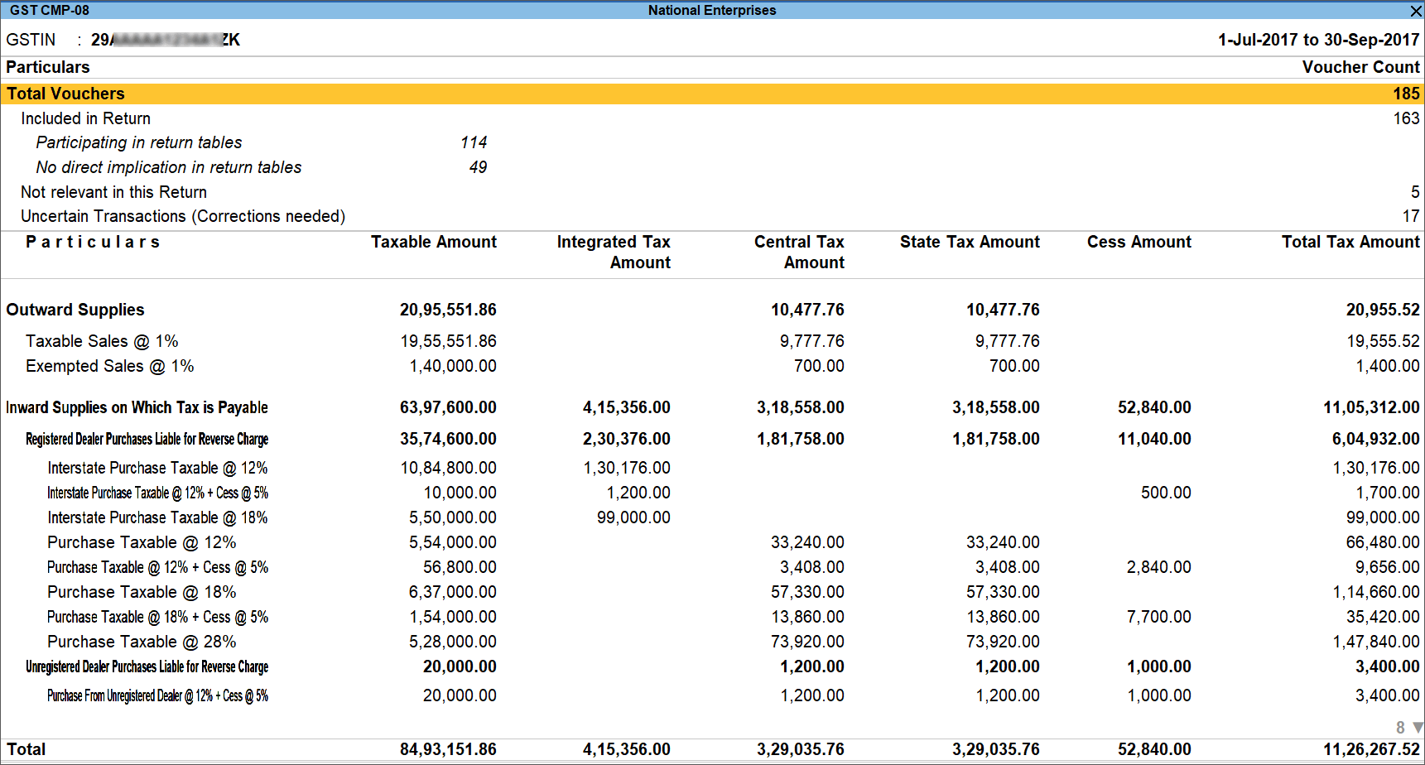Viewport: 1425px width, 765px height.
Task: Click the GSTIN number field
Action: click(166, 39)
